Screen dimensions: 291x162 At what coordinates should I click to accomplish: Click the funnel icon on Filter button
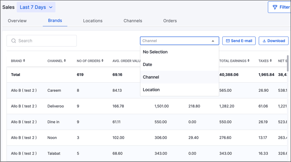click(x=275, y=7)
